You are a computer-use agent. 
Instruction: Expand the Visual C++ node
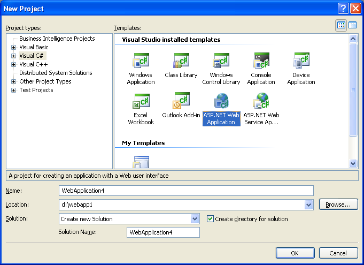13,64
